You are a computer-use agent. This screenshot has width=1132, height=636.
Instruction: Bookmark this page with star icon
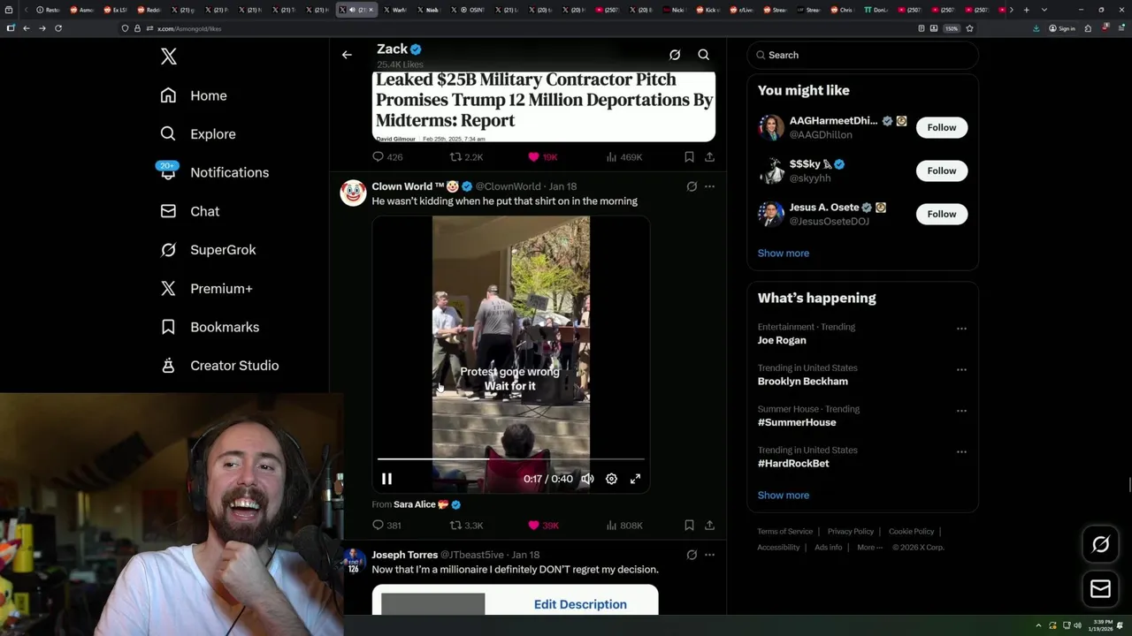pyautogui.click(x=969, y=28)
